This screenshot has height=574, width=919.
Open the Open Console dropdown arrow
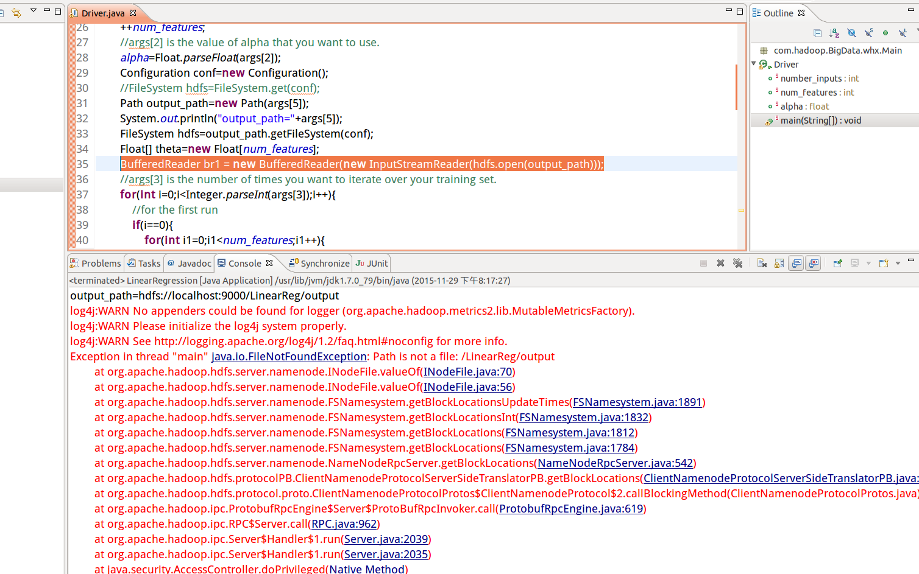coord(898,264)
